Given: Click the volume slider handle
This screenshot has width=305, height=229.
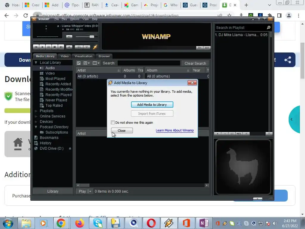Looking at the screenshot, I should (x=92, y=37).
